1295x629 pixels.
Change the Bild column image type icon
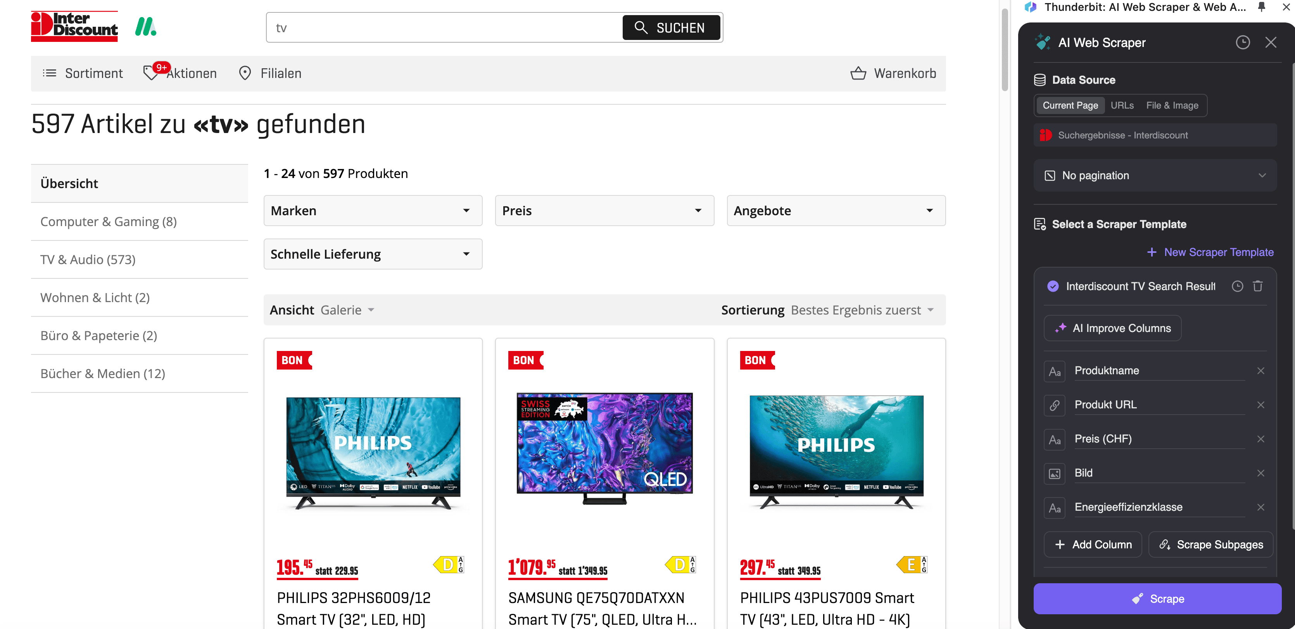pos(1054,473)
